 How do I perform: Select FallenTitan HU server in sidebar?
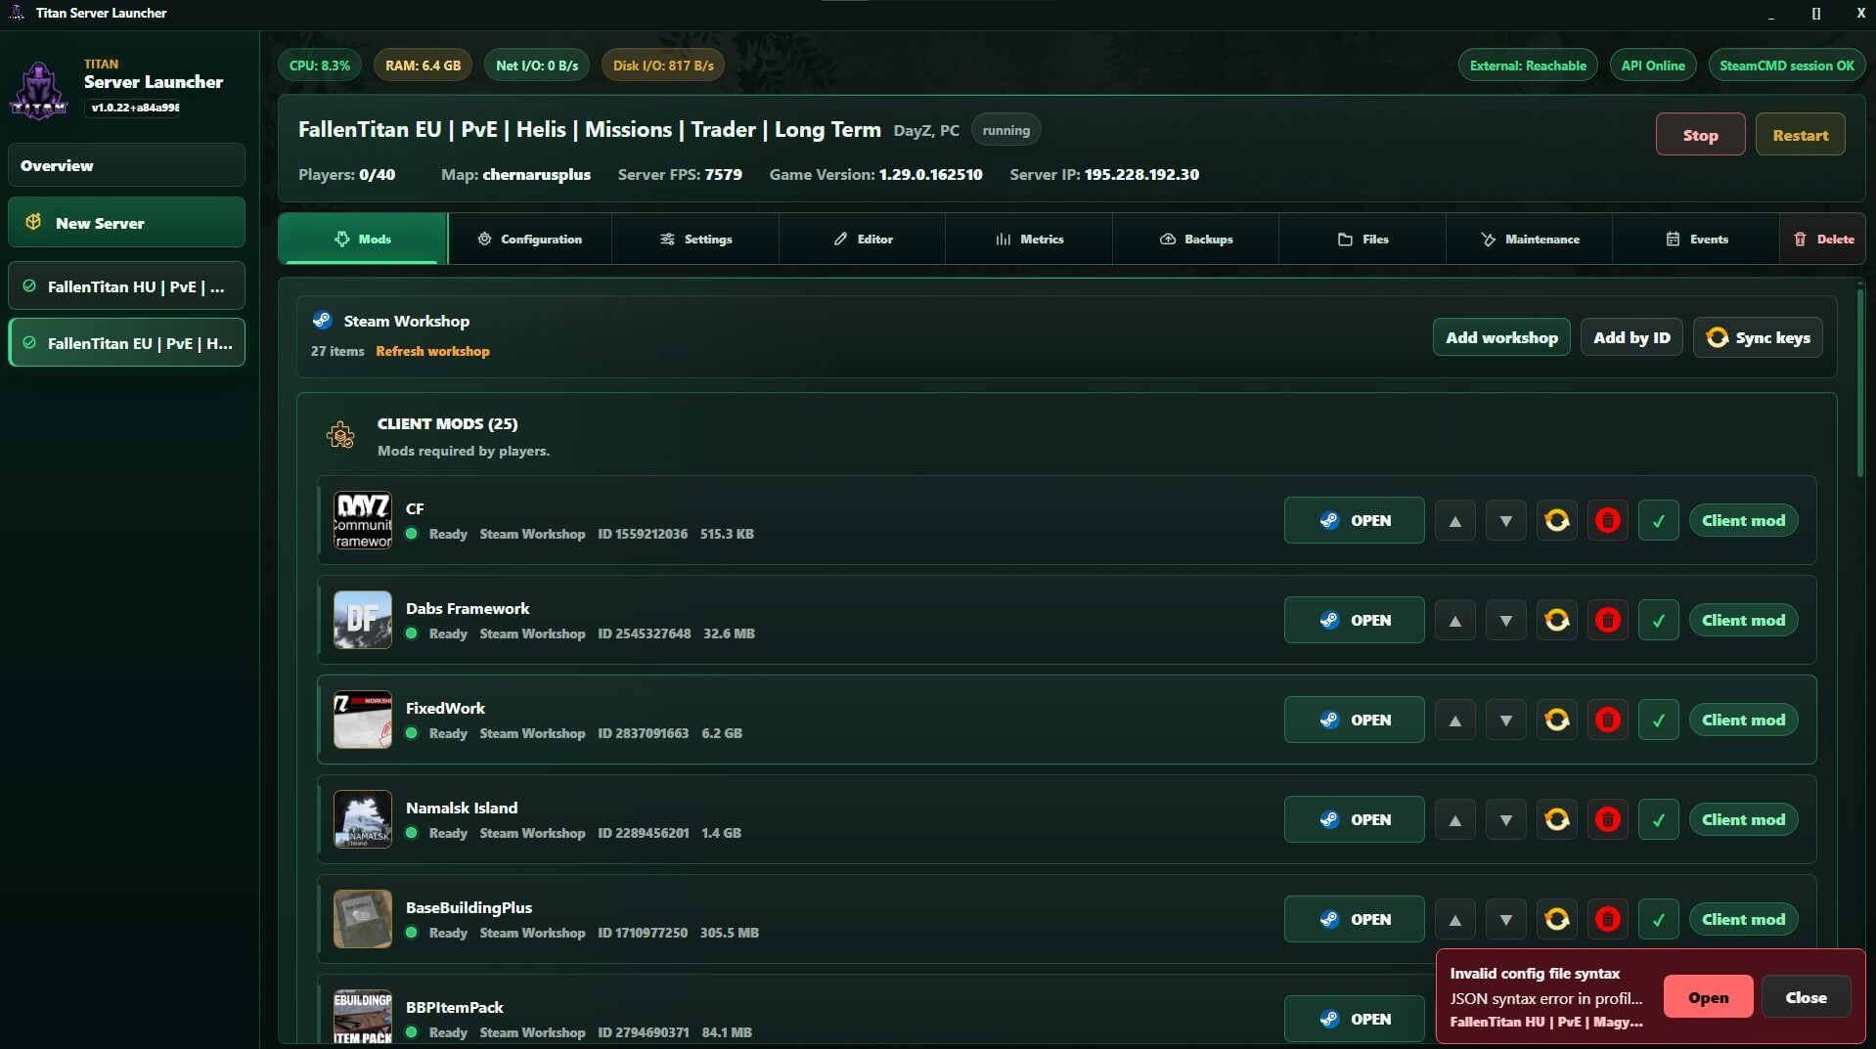(126, 286)
